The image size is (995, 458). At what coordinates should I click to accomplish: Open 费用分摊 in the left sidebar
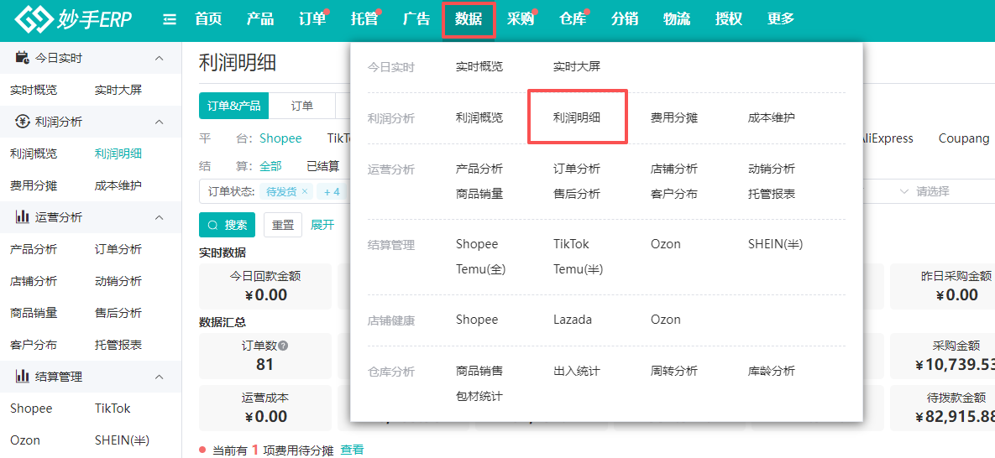(34, 185)
